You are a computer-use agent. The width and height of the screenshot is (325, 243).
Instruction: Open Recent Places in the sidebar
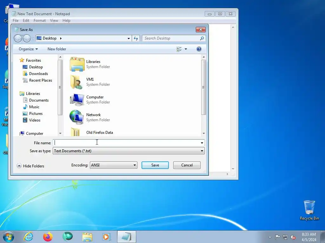click(41, 80)
